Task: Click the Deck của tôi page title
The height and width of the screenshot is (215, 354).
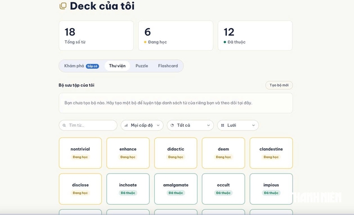Action: [x=102, y=6]
